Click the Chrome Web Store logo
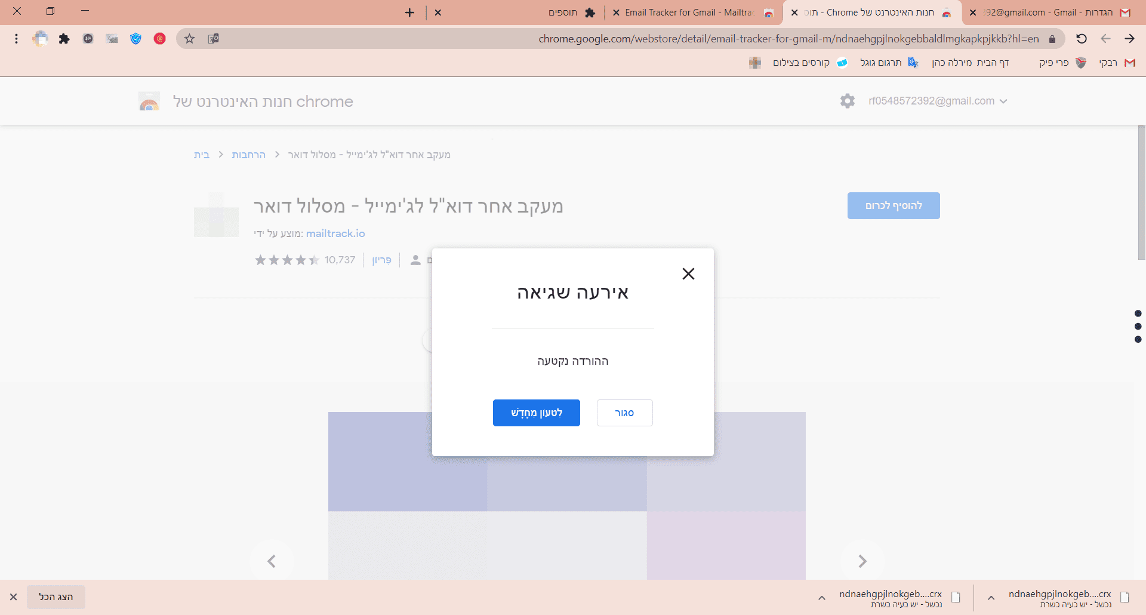 coord(149,101)
